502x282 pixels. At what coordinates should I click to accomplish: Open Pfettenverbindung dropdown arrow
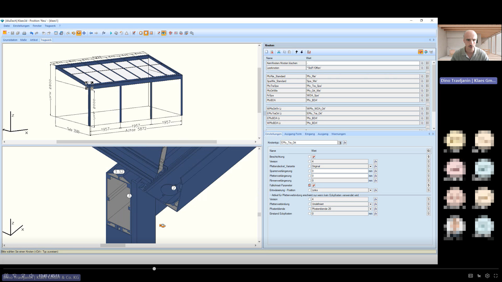371,204
